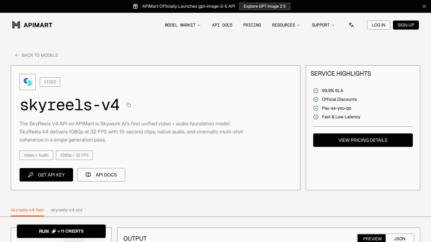431x242 pixels.
Task: Click the SkyReels model logo thumbnail
Action: [x=28, y=82]
